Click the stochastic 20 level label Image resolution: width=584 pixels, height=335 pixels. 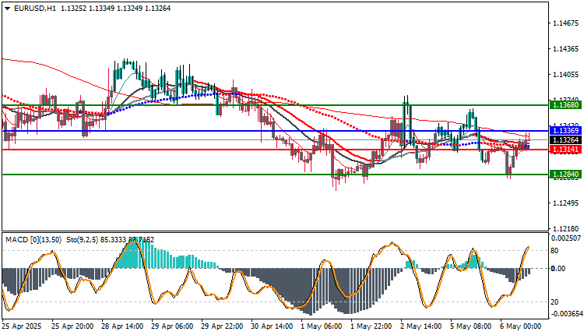(x=554, y=302)
